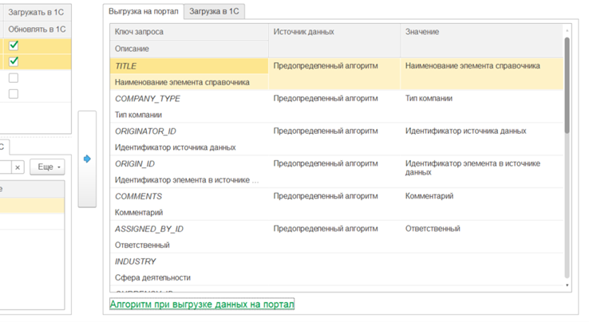Clear the search field with X button

coord(18,167)
